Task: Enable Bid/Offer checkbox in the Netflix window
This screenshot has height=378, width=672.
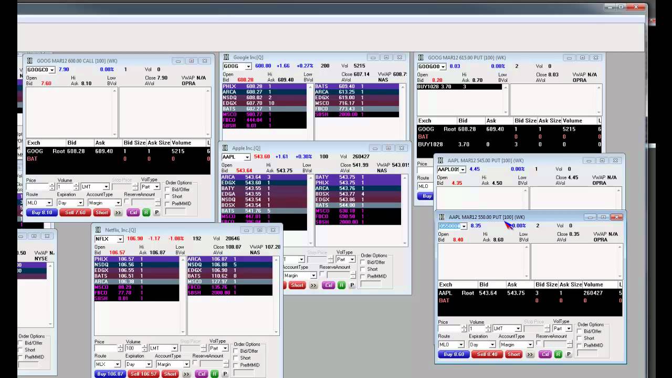Action: tap(236, 351)
